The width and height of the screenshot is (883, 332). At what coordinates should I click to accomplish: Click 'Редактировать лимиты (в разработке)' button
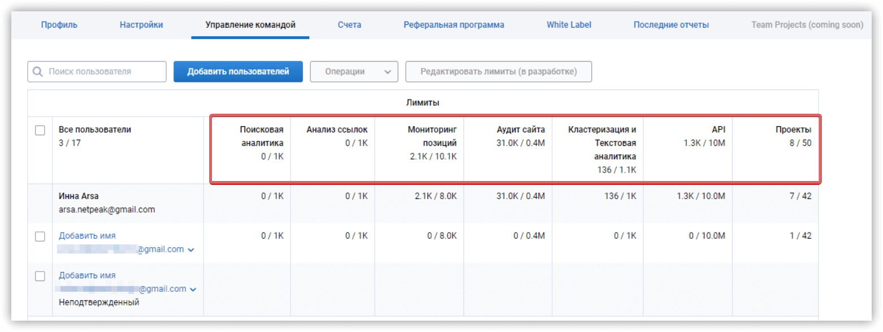click(499, 72)
